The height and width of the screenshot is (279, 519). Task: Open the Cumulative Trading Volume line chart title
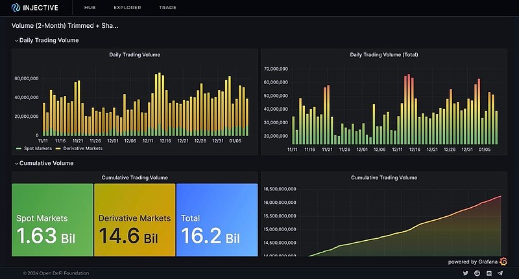pyautogui.click(x=383, y=177)
